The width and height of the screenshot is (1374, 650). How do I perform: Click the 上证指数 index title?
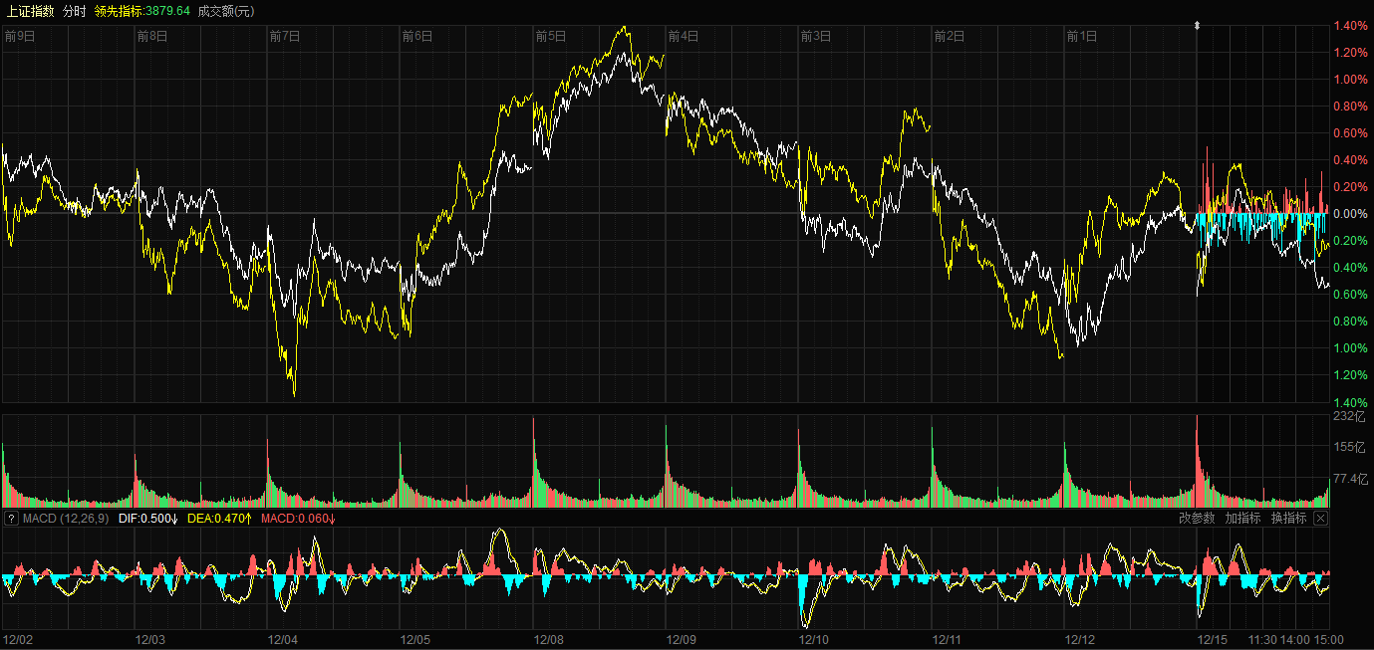(30, 11)
